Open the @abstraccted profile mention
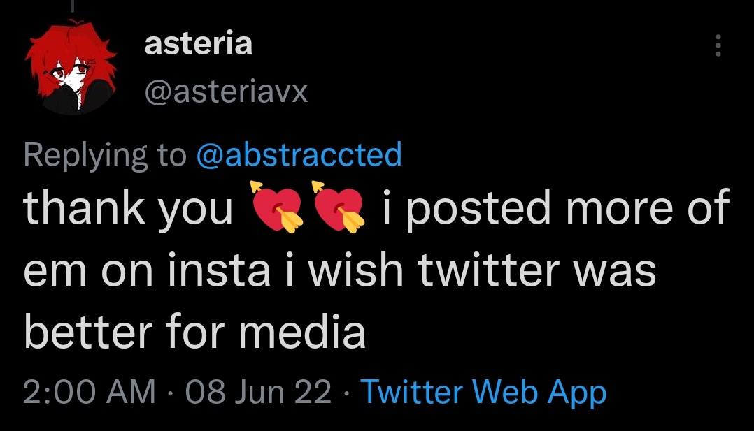The height and width of the screenshot is (431, 754). point(299,154)
